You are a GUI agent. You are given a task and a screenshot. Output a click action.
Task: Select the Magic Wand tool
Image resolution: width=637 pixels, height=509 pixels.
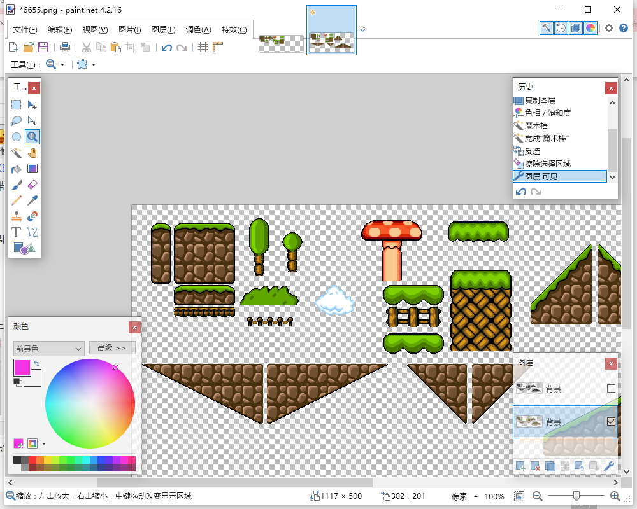tap(17, 153)
